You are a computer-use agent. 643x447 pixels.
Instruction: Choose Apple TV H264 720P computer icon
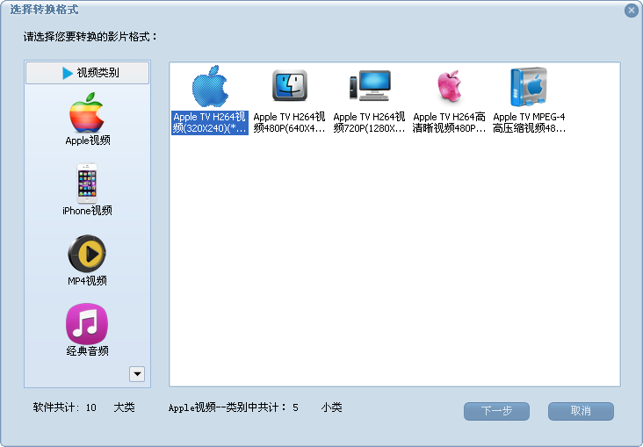370,85
